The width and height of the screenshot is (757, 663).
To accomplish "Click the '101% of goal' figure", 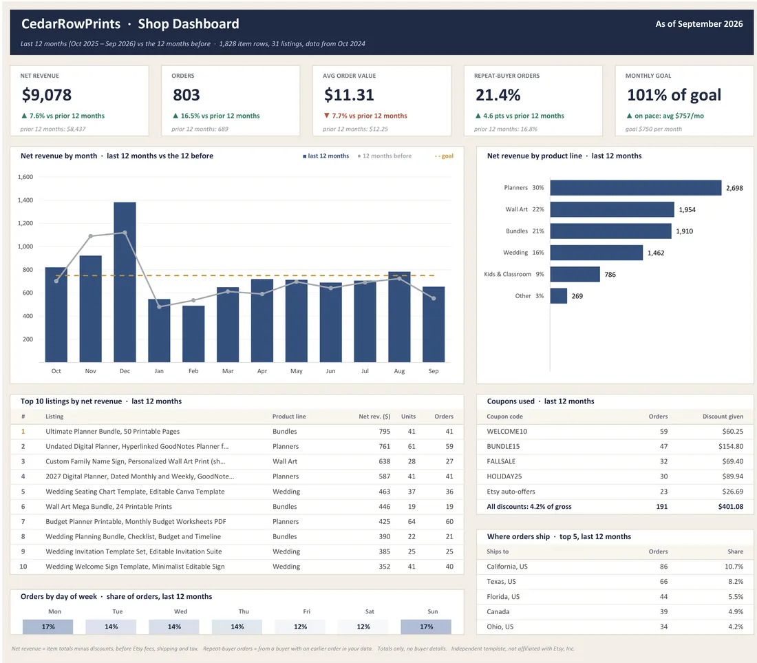I will point(674,95).
